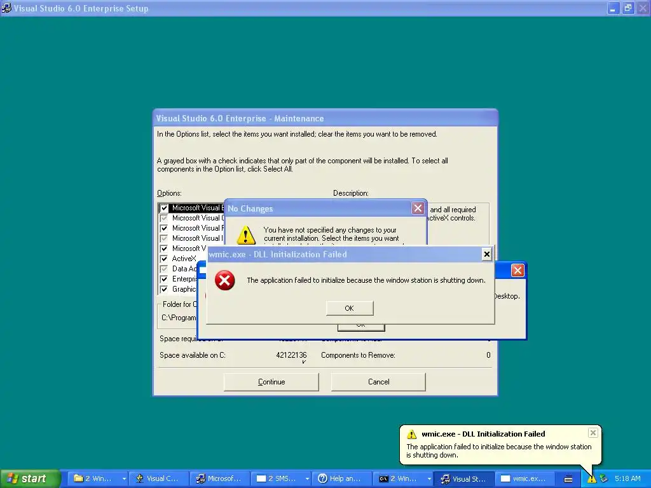Viewport: 651px width, 488px height.
Task: Click the Space available on C: value 42122136
Action: (291, 355)
